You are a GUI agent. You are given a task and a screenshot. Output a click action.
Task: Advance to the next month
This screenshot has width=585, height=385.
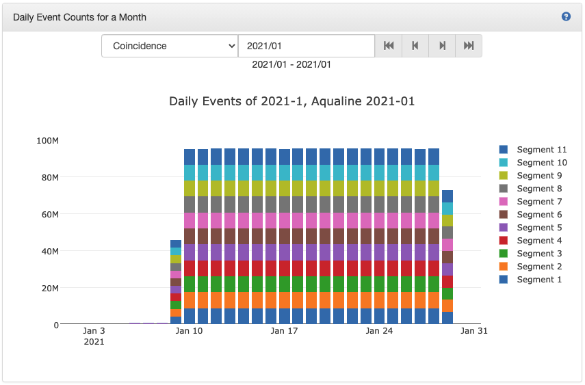pyautogui.click(x=442, y=46)
